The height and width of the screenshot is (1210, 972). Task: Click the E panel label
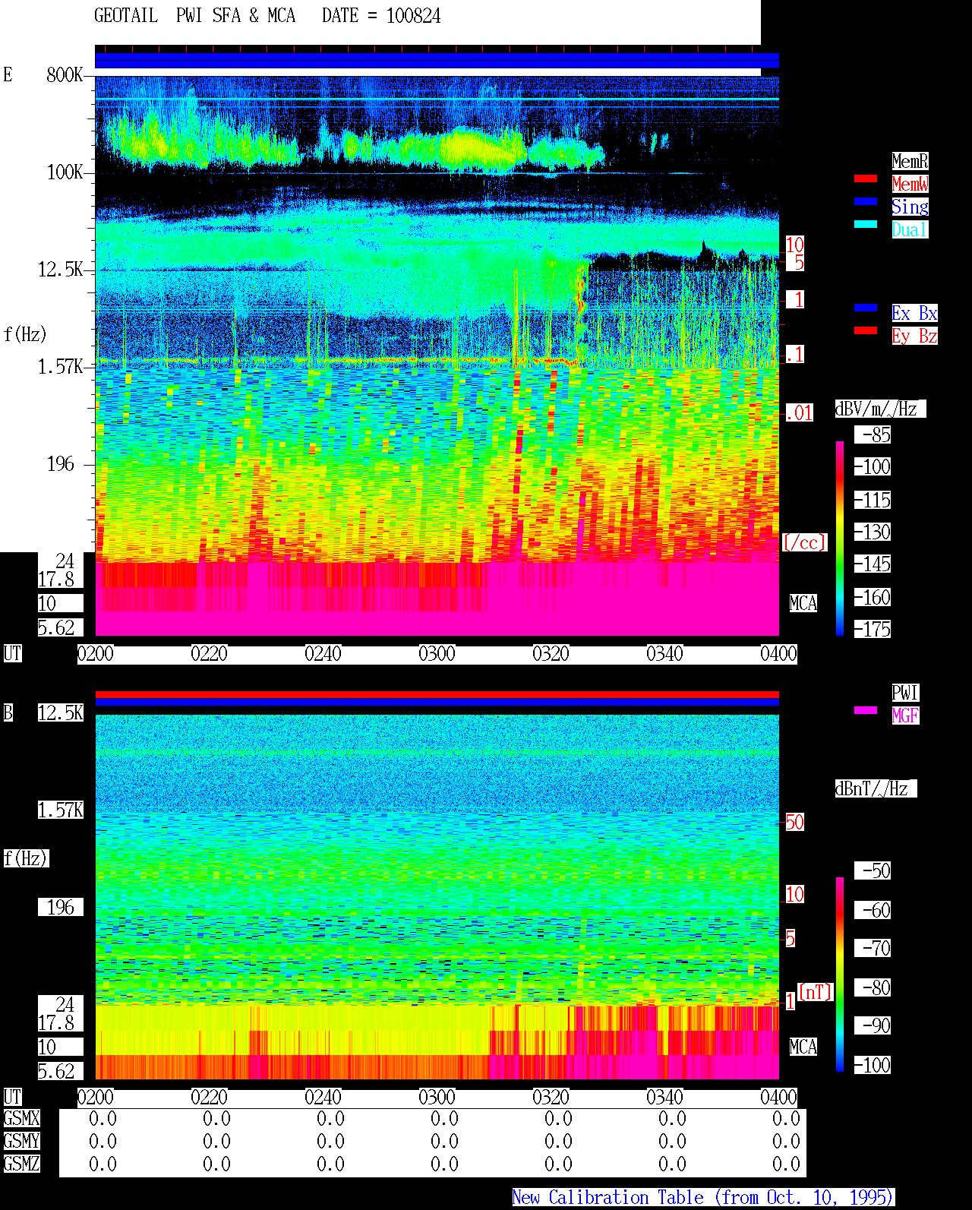[8, 74]
